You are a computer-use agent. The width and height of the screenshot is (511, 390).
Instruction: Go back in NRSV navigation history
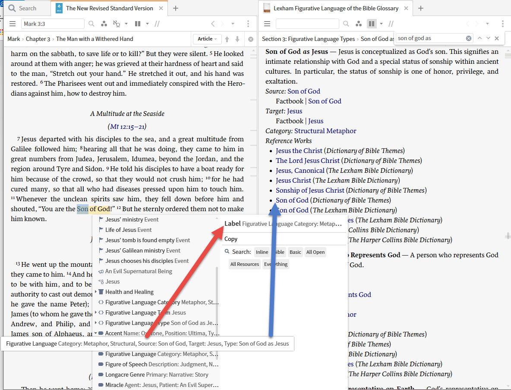(213, 24)
